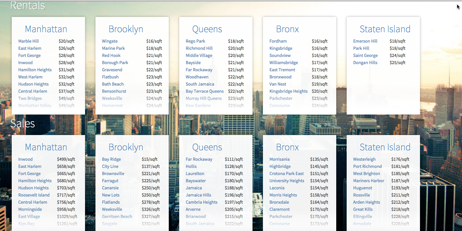Select Roosevelt Island in Manhattan sales

34,195
